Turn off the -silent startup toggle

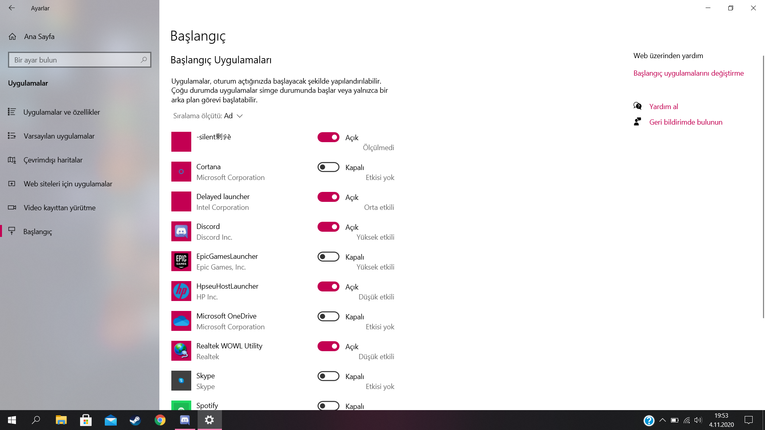(328, 137)
